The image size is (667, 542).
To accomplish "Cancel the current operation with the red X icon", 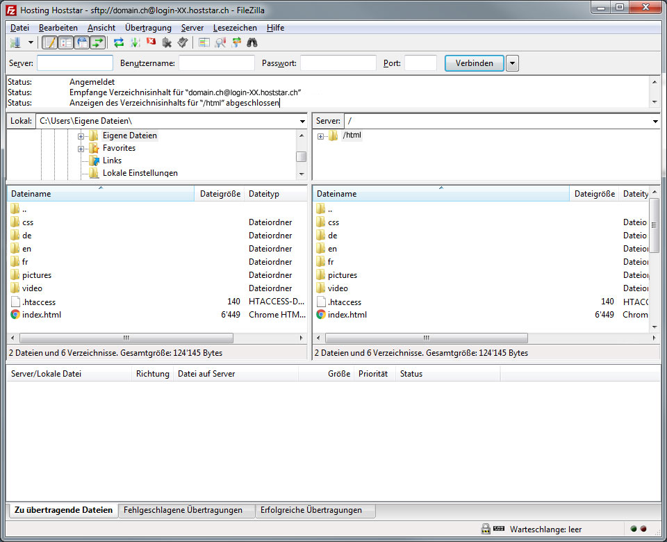I will 151,42.
